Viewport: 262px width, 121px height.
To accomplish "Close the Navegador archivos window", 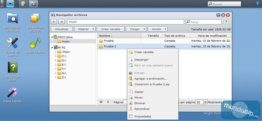I will [x=228, y=15].
